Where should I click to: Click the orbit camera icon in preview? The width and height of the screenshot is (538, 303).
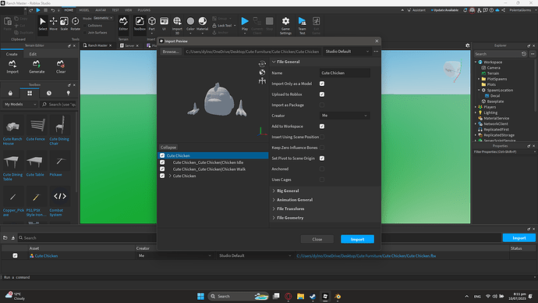coord(262,64)
